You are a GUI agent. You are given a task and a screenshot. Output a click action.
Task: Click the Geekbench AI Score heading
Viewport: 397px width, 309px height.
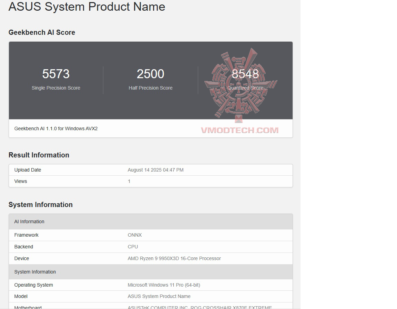(42, 32)
